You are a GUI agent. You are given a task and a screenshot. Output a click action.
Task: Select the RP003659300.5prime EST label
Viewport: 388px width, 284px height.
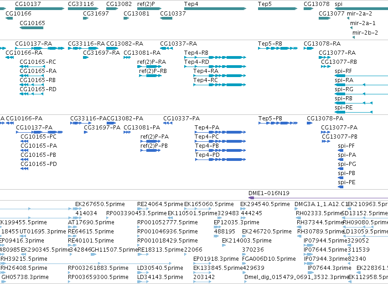[x=98, y=277]
